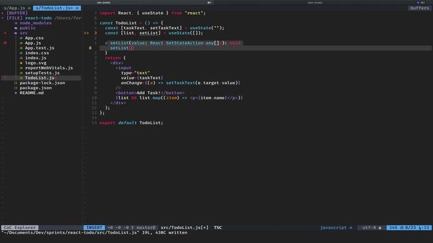
Task: Expand the public folder
Action: coord(27,28)
